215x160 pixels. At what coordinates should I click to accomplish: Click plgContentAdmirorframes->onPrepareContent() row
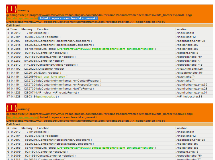[x=69, y=85]
